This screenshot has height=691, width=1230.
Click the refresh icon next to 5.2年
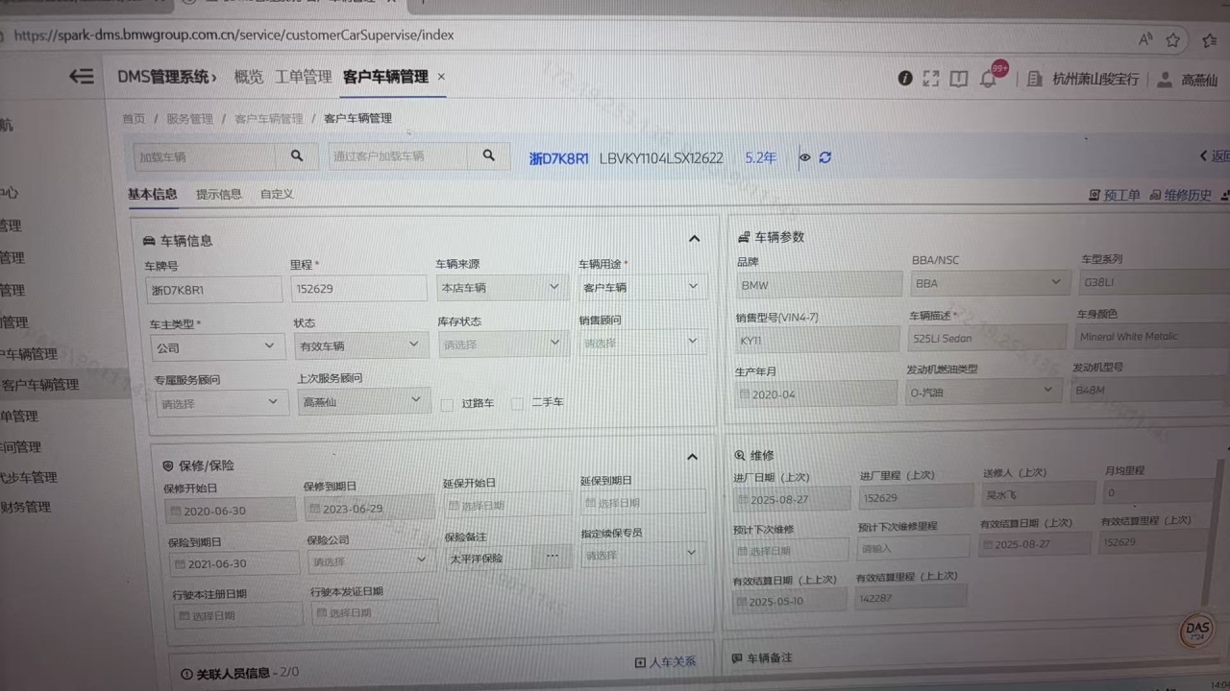(825, 157)
